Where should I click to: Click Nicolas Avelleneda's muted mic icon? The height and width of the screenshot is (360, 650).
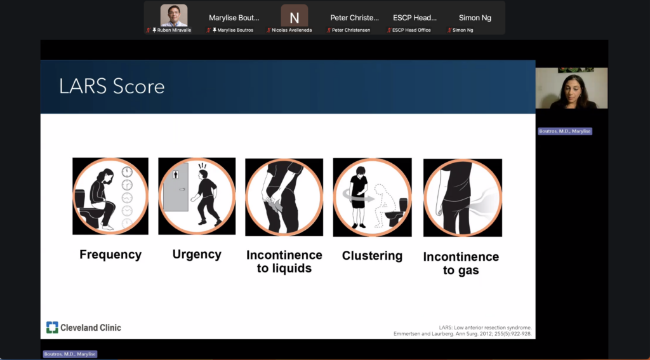[x=269, y=30]
